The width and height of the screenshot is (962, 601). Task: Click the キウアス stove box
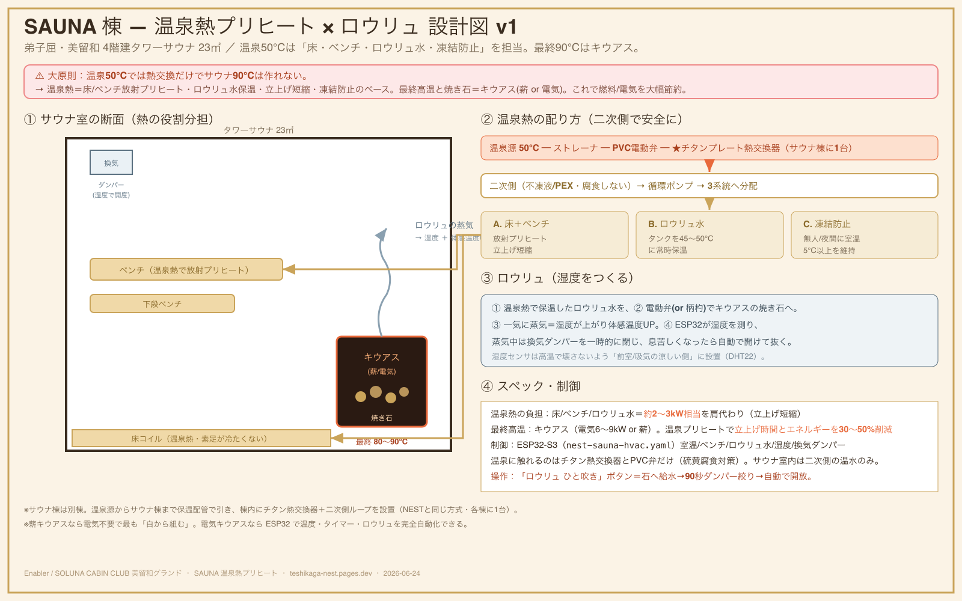382,382
